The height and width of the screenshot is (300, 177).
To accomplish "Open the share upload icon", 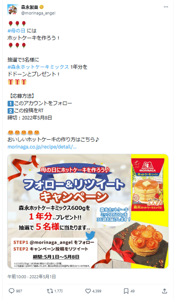I will [165, 291].
